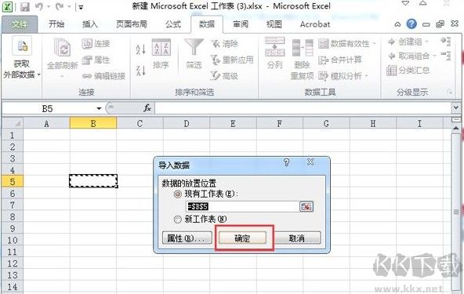Viewport: 464px width, 294px height.
Task: Switch to the 插入 (Insert) ribbon tab
Action: coord(89,24)
